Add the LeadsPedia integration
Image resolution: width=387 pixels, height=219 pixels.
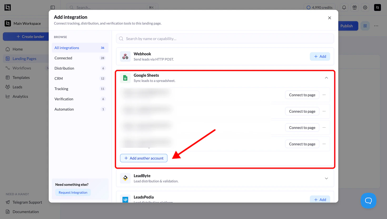click(x=320, y=199)
